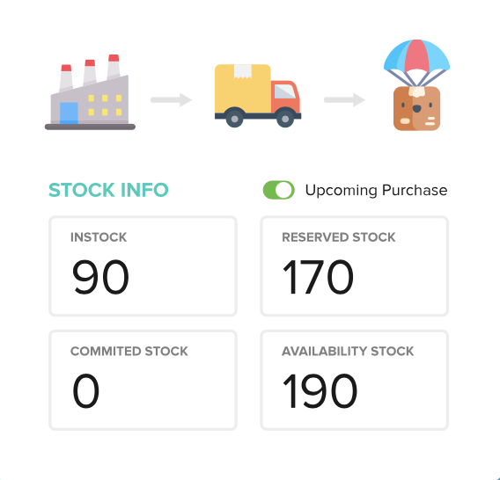
Task: Open the AVAILABILITY STOCK card
Action: point(354,380)
